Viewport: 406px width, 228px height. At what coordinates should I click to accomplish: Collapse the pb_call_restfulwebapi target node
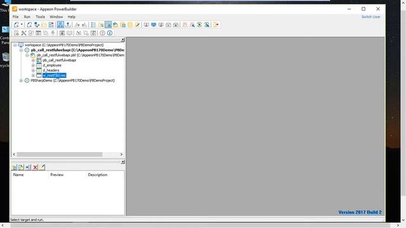click(x=21, y=50)
